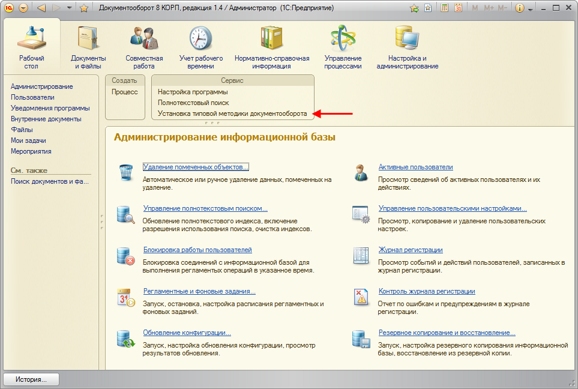Screen dimensions: 578x389
Task: Open Внутренние документы in navigation panel
Action: point(46,119)
